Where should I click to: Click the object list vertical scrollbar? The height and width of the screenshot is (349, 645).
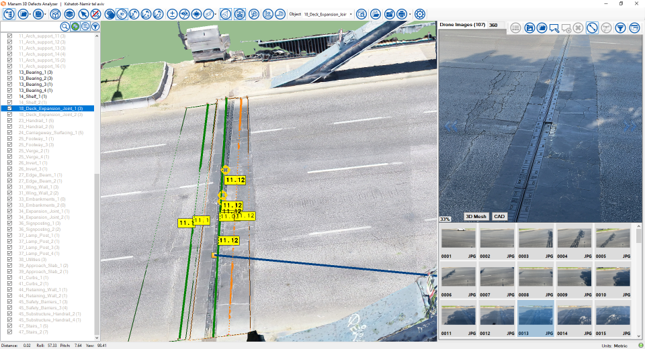pyautogui.click(x=97, y=187)
